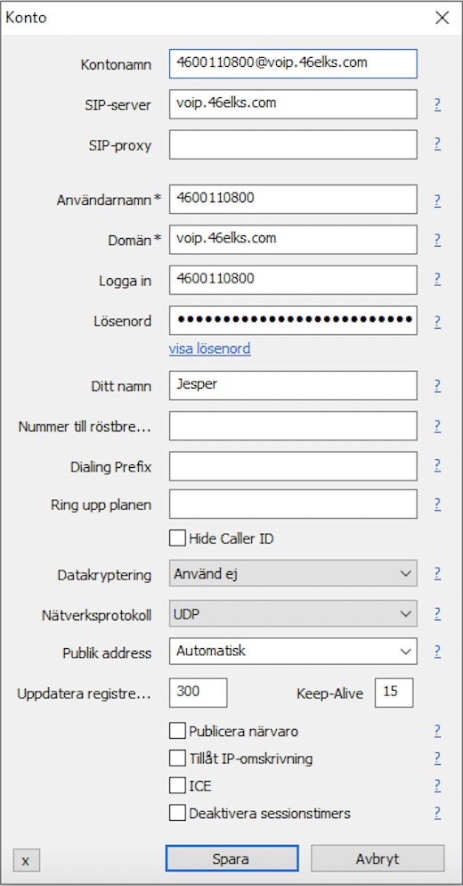Focus the Domän input field
Screen dimensions: 463x886
click(x=293, y=240)
